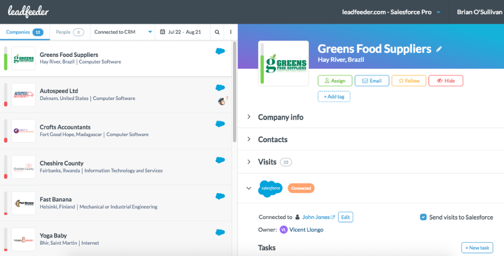
Task: Click the Assign button
Action: point(335,81)
